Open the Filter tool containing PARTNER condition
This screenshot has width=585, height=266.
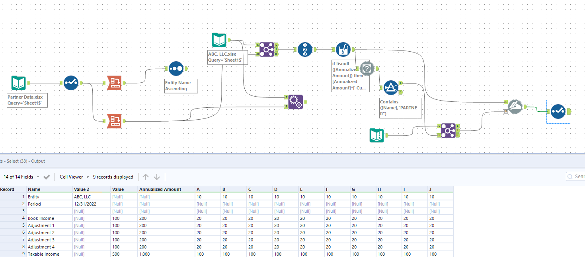pyautogui.click(x=391, y=87)
